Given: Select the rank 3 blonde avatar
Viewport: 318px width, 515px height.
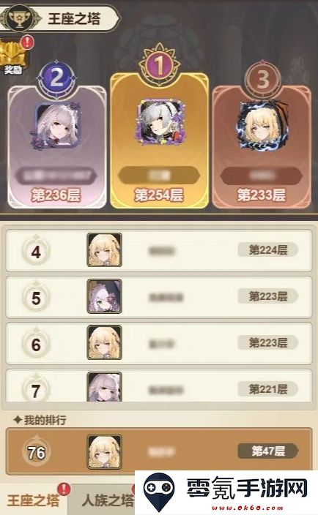Looking at the screenshot, I should click(x=262, y=125).
